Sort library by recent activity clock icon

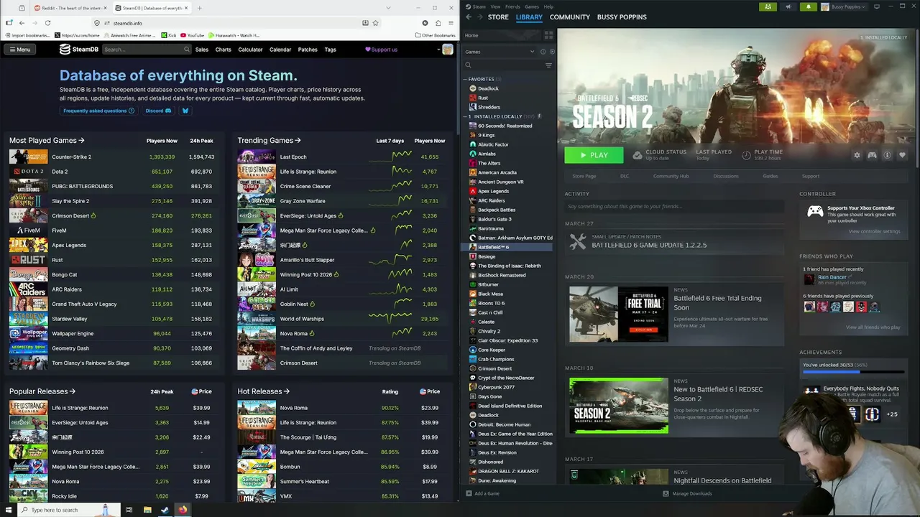tap(543, 52)
